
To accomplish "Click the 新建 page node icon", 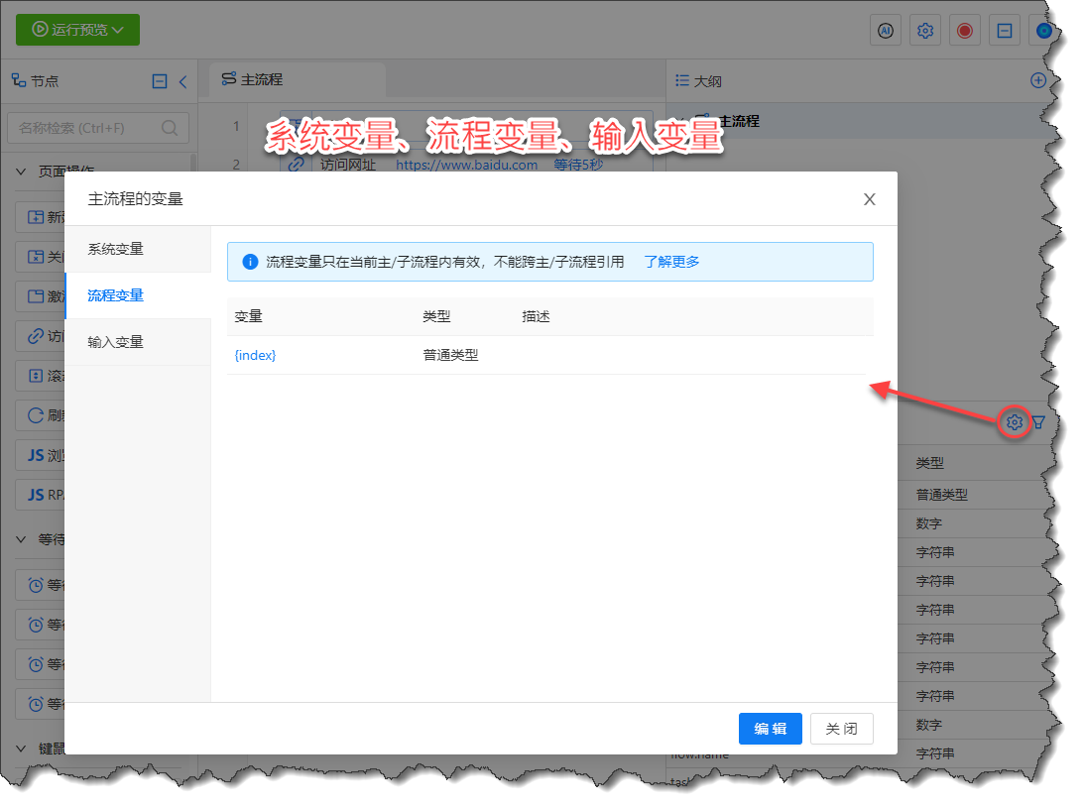I will tap(36, 217).
